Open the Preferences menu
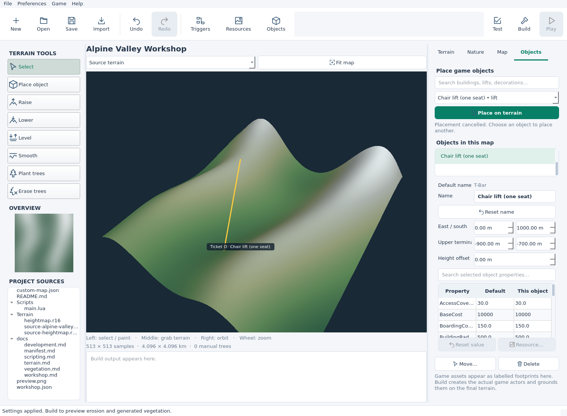Image resolution: width=567 pixels, height=416 pixels. (32, 4)
